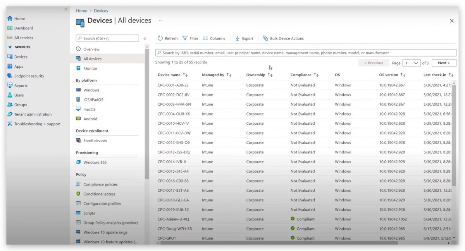The height and width of the screenshot is (251, 465).
Task: Click the Apps grid icon
Action: [10, 66]
